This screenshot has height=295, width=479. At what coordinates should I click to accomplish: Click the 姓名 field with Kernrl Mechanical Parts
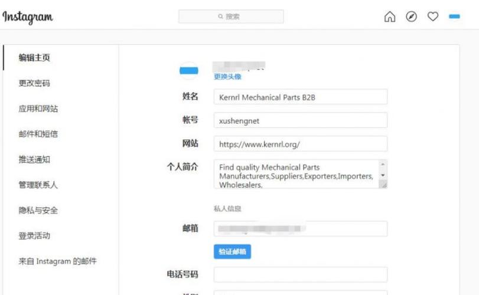pos(301,97)
